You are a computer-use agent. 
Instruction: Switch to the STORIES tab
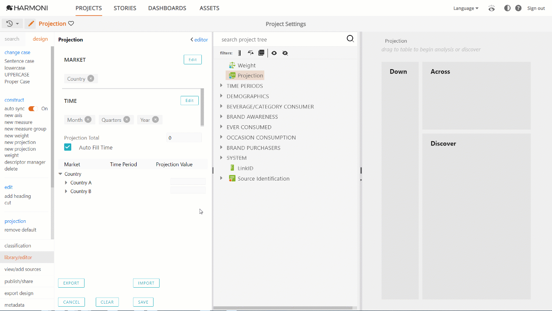pos(125,8)
